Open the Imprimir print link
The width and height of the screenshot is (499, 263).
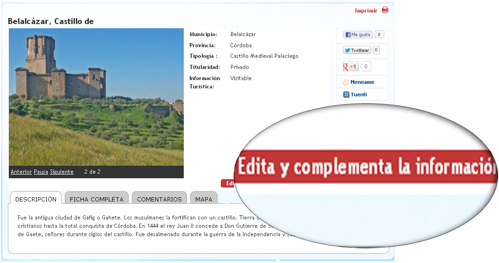tap(366, 11)
